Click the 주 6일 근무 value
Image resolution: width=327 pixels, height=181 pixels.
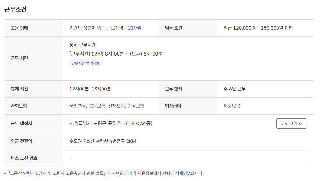click(234, 89)
